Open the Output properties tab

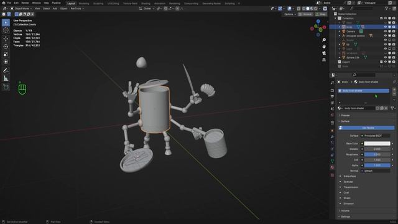click(332, 96)
